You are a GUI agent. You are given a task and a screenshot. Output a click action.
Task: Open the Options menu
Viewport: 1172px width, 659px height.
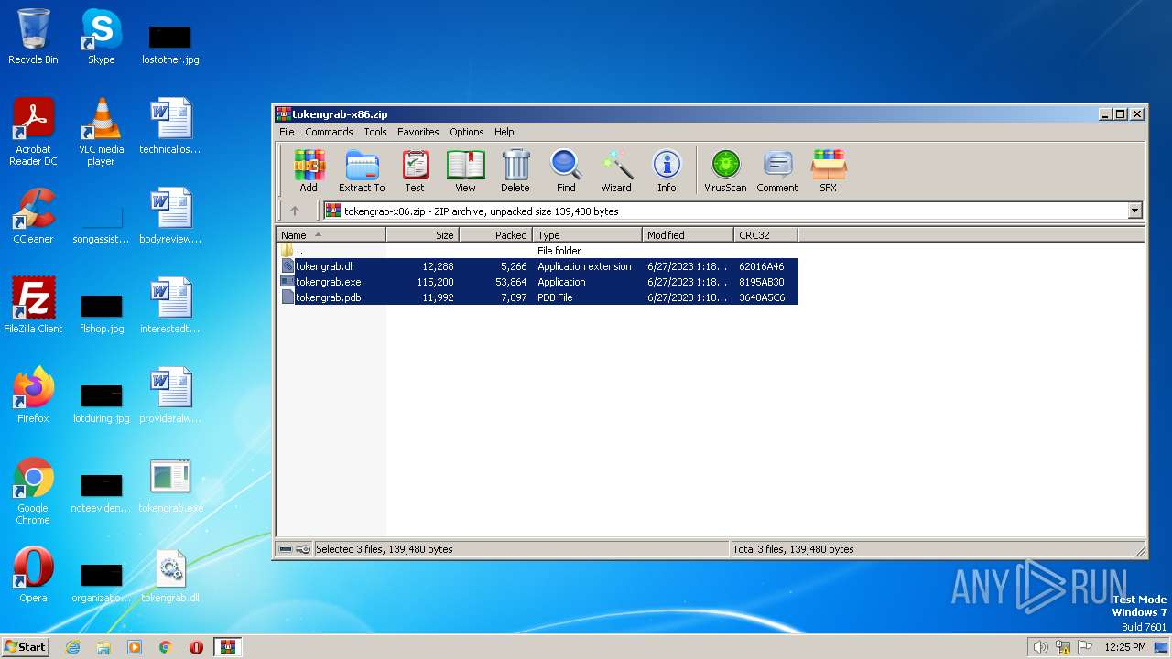click(x=466, y=132)
